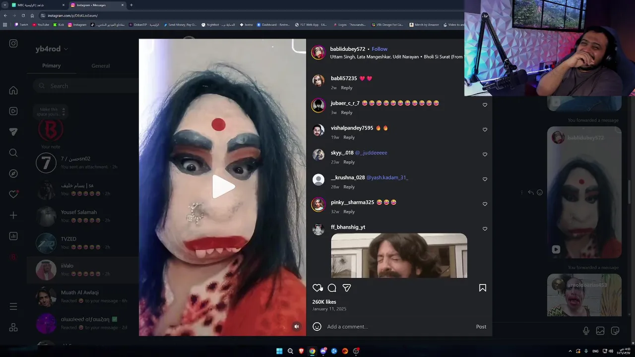Open conversation with TVZED

point(83,243)
